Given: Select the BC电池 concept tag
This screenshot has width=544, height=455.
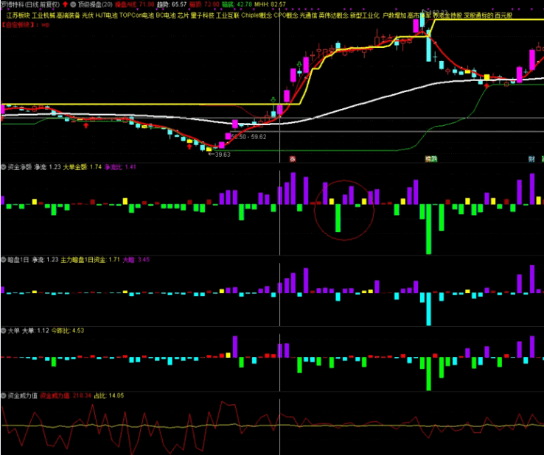Looking at the screenshot, I should tap(166, 15).
